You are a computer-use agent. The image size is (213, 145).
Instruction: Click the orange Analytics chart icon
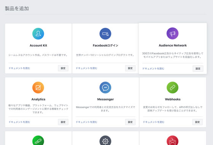(x=38, y=88)
